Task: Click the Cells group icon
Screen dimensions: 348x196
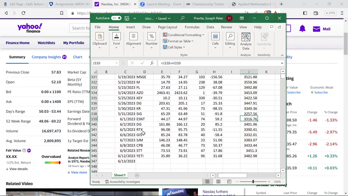Action: 215,36
